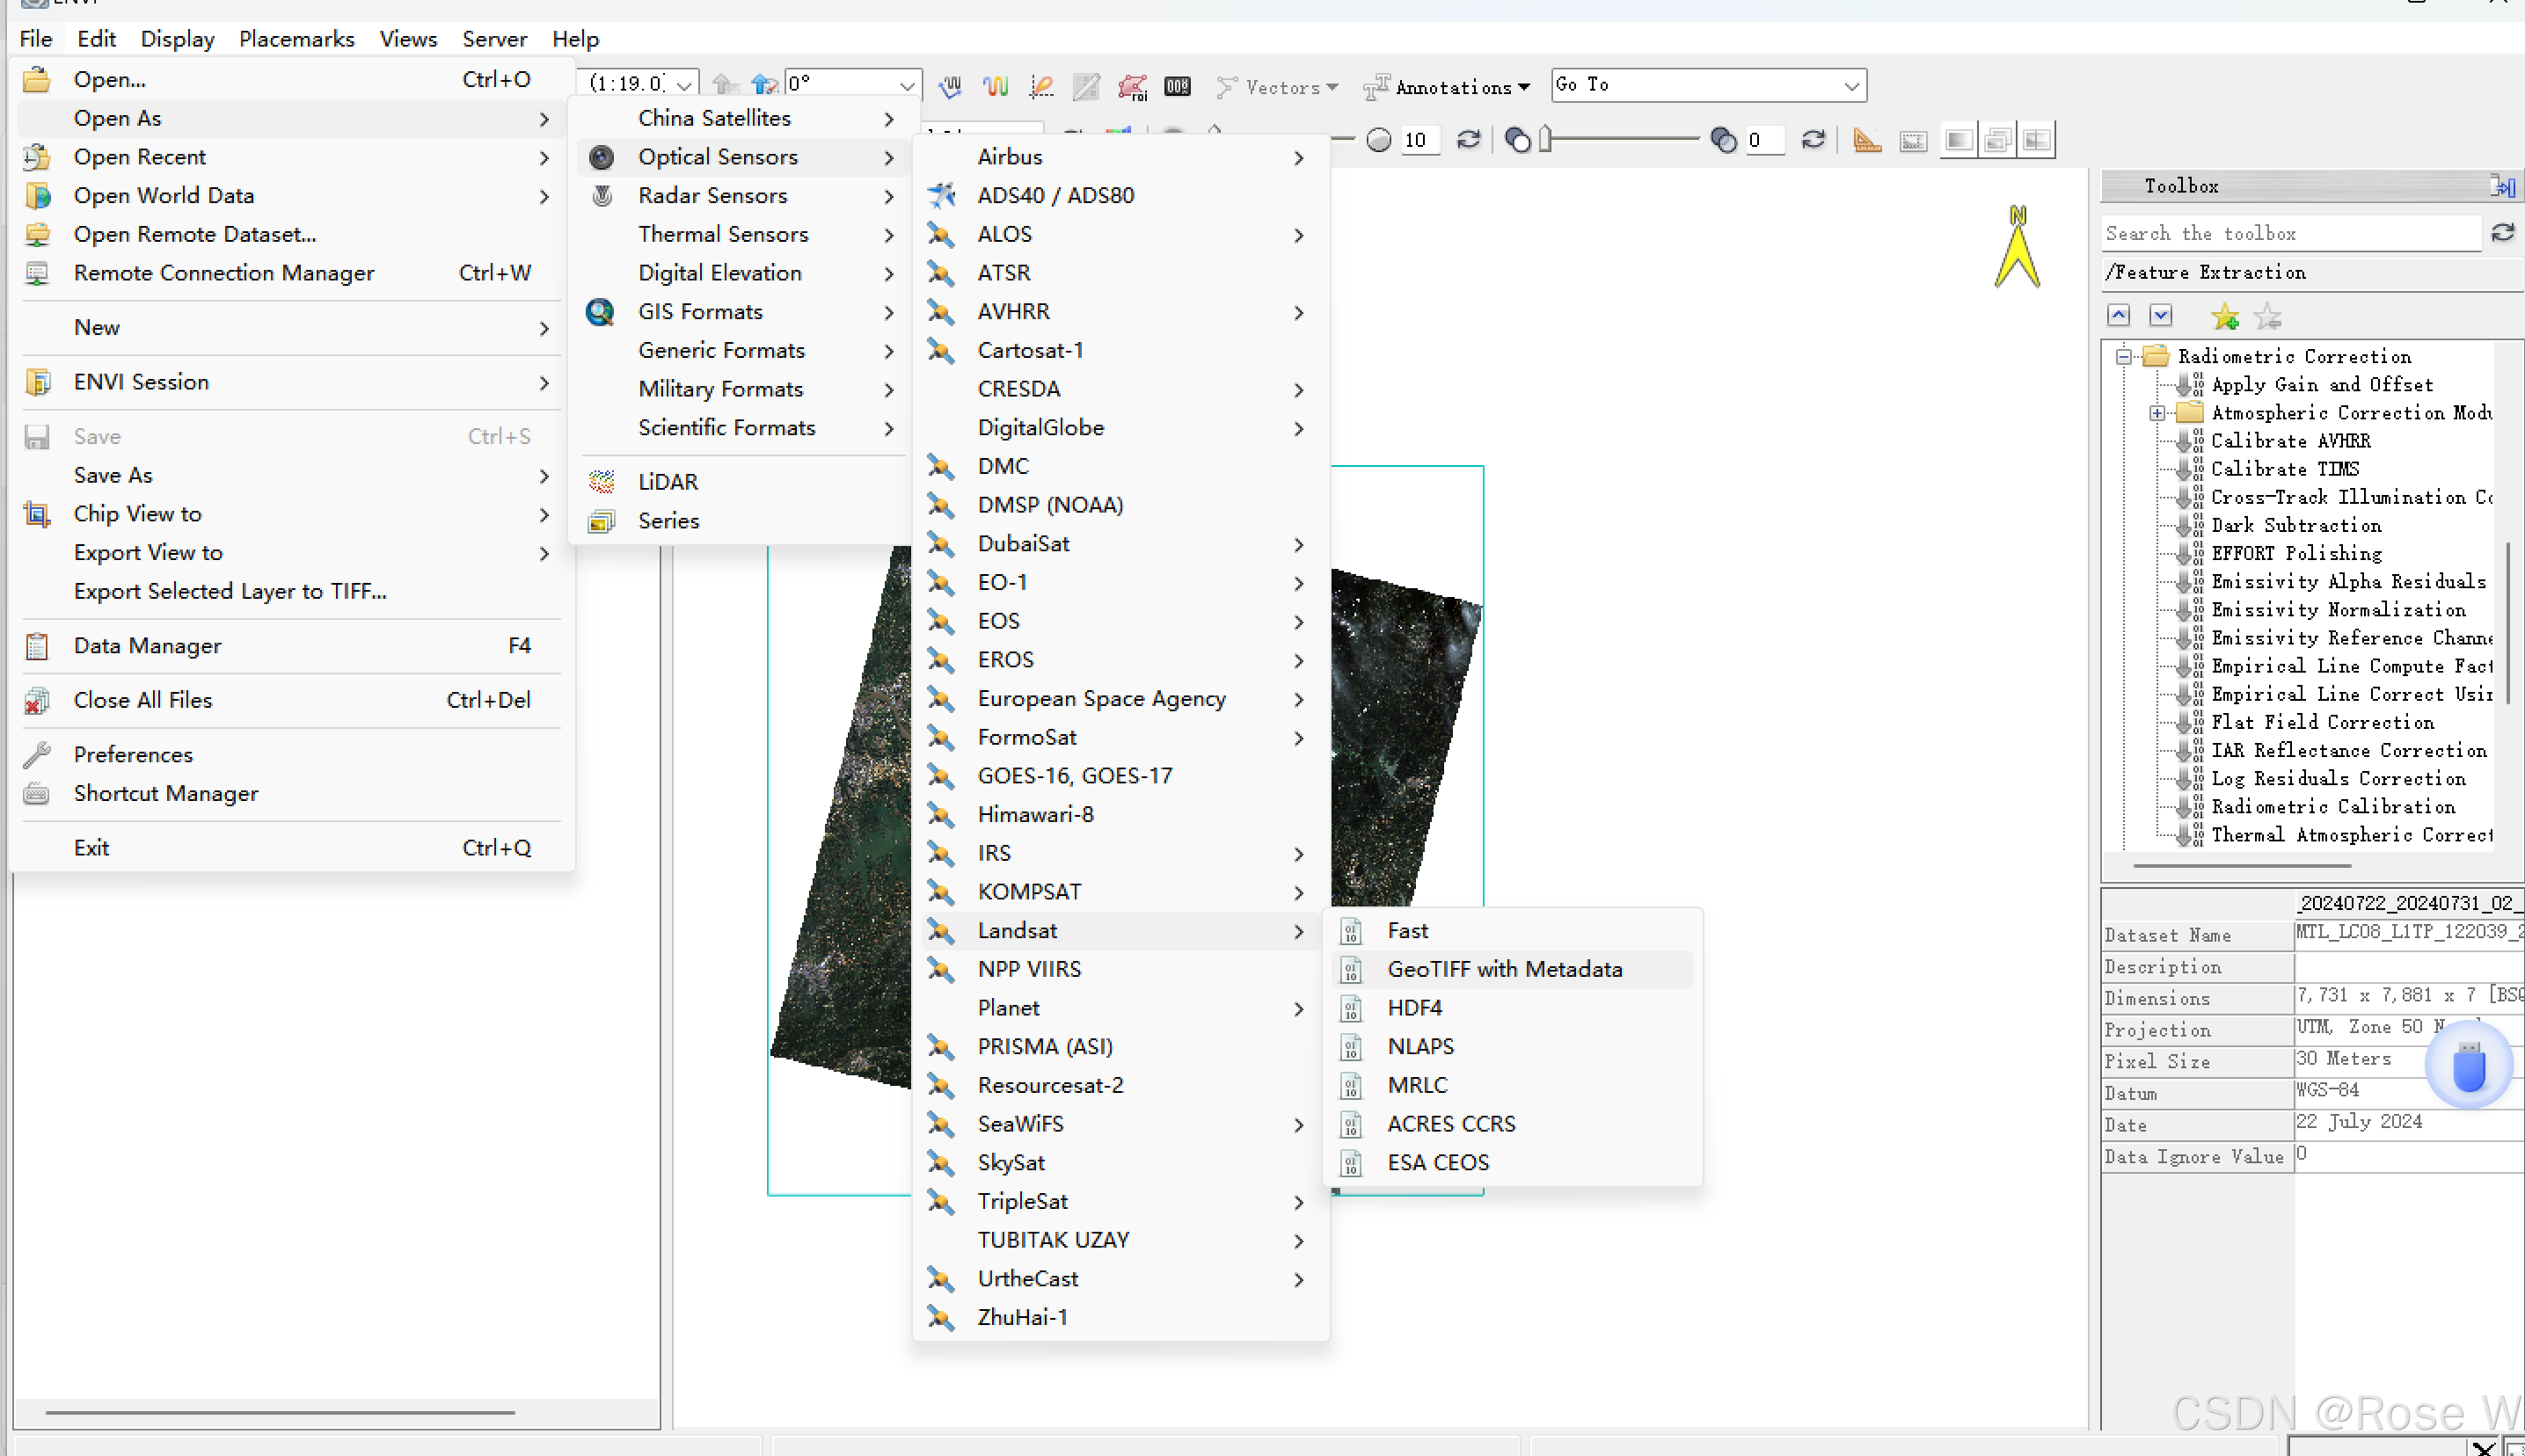Viewport: 2525px width, 1456px height.
Task: Expand the Atmospheric Correction Module folder
Action: tap(2157, 413)
